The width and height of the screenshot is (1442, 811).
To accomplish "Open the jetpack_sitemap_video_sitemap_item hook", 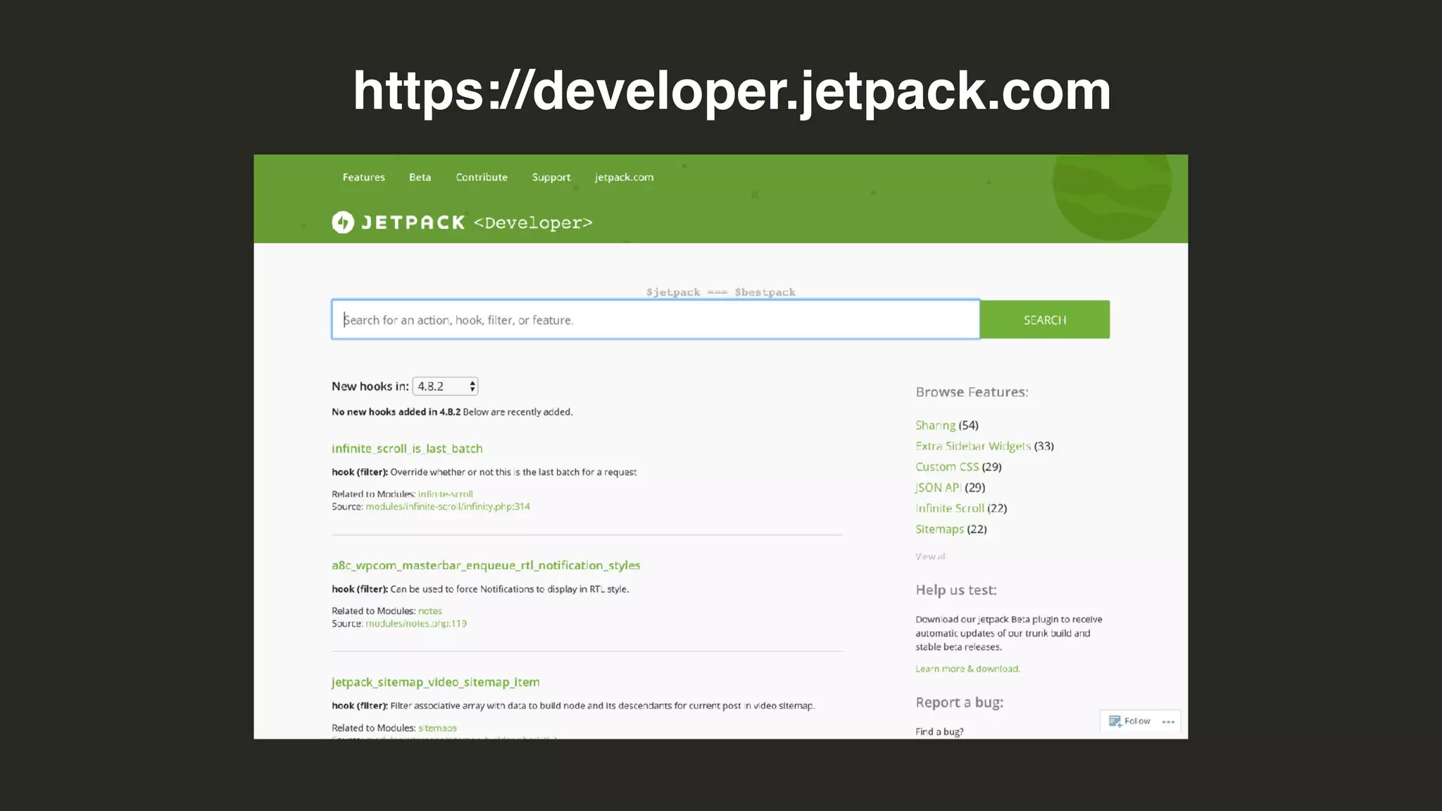I will coord(436,682).
